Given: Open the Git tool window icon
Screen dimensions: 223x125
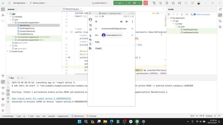Looking at the screenshot, I should click(3, 111).
